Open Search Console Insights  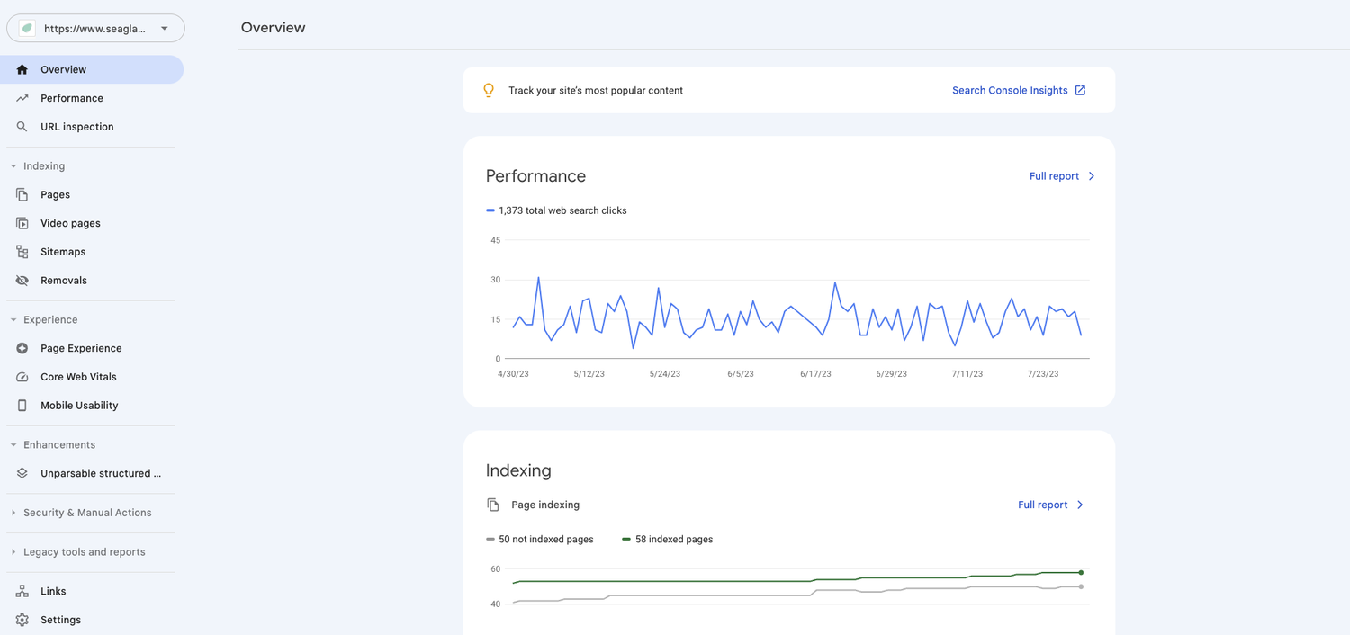(x=1011, y=90)
